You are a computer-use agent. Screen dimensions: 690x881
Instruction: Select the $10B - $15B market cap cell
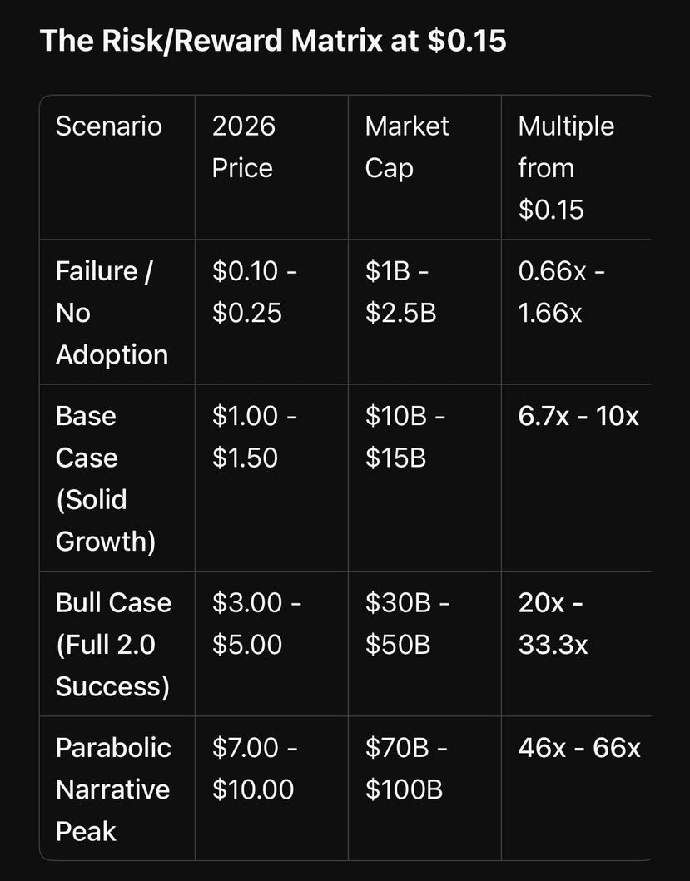[x=405, y=437]
